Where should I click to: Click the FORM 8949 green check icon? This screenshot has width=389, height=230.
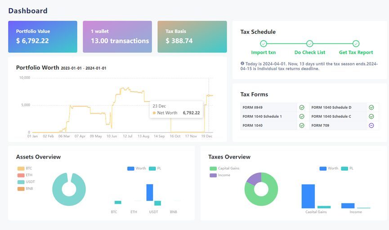point(302,107)
